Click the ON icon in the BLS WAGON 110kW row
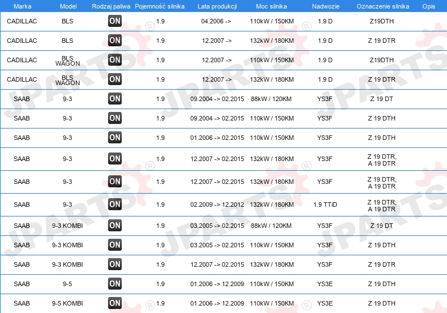Viewport: 447px width, 313px height. click(x=115, y=59)
